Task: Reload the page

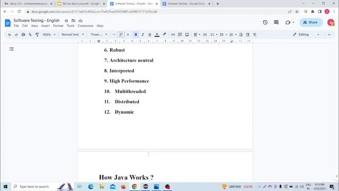Action: [x=19, y=12]
